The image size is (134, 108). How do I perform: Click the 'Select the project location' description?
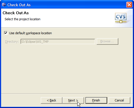pyautogui.click(x=23, y=19)
